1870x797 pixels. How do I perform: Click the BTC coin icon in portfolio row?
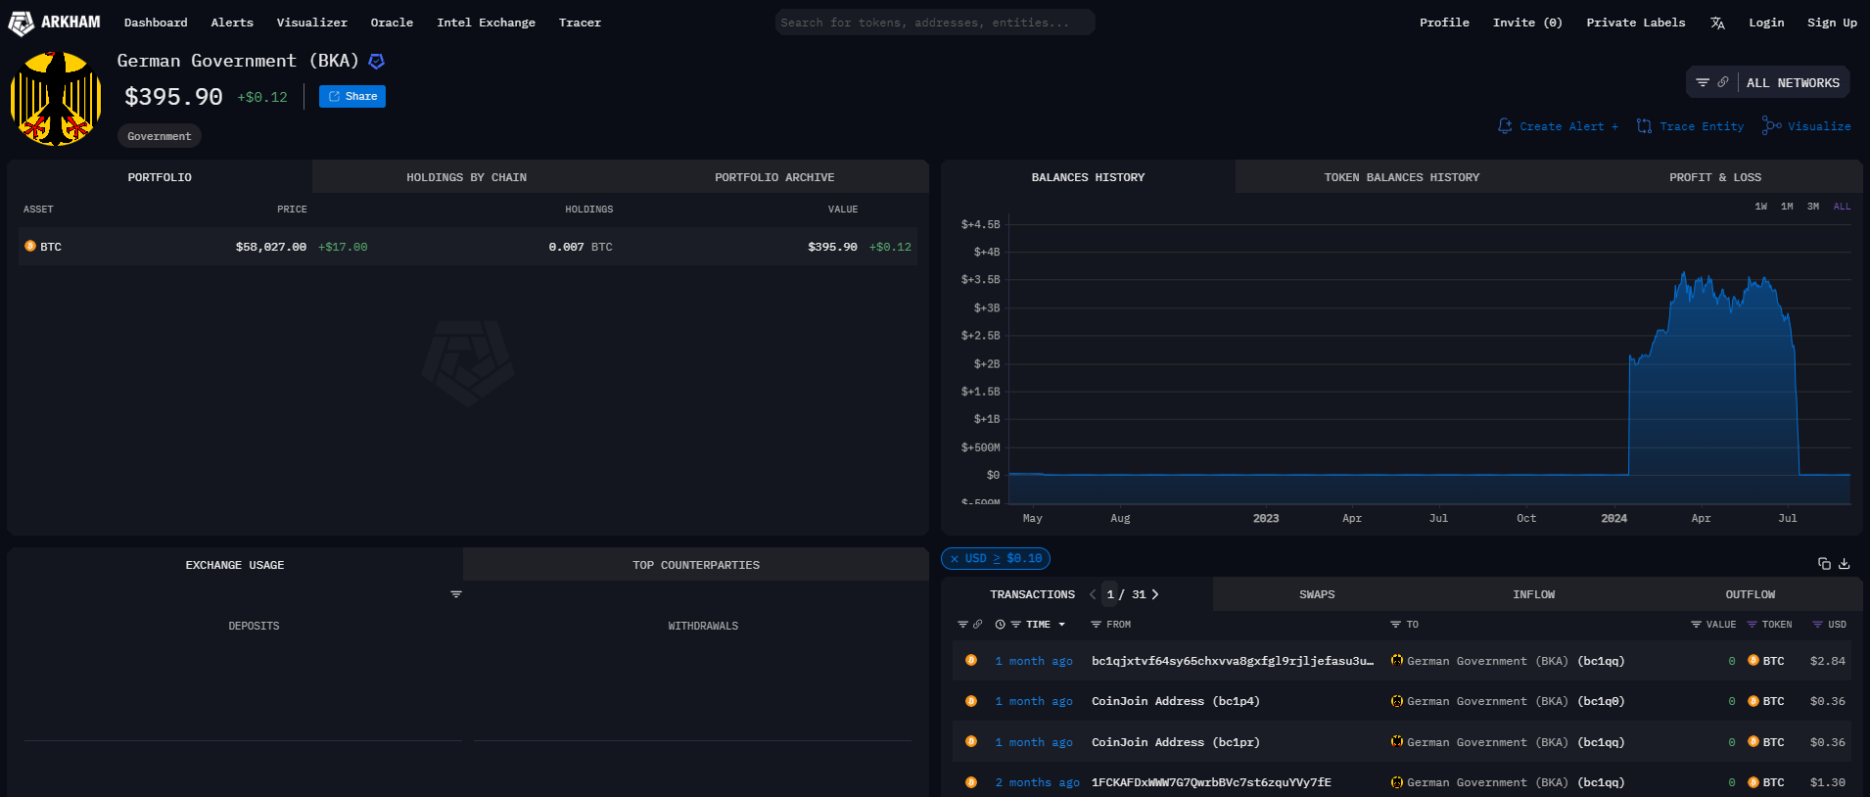30,246
